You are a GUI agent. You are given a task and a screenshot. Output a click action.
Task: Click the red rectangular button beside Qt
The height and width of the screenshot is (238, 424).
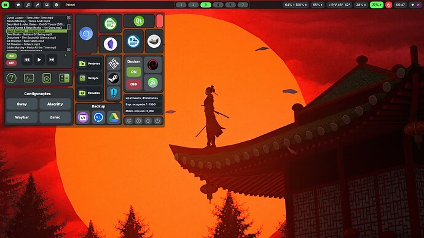point(160,21)
